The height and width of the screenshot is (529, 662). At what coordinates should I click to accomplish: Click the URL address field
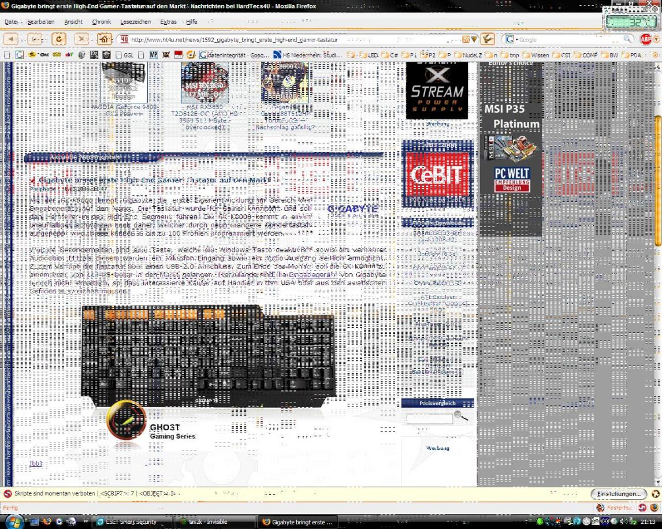click(291, 39)
